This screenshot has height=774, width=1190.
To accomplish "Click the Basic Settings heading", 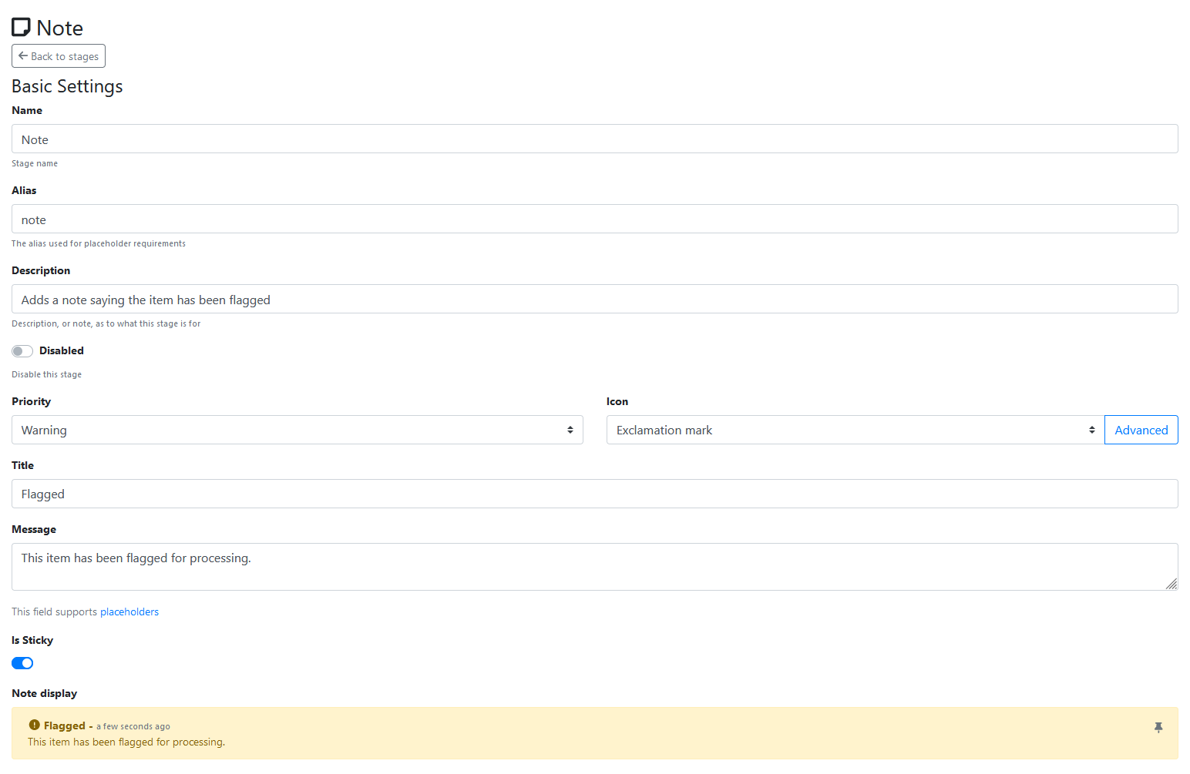I will point(67,86).
